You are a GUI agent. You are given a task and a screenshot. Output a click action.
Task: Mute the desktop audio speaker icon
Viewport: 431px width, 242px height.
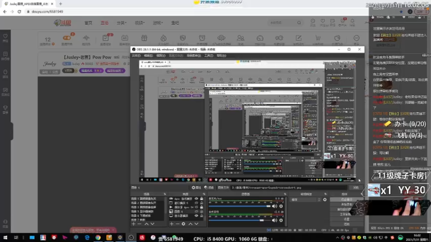pyautogui.click(x=274, y=220)
